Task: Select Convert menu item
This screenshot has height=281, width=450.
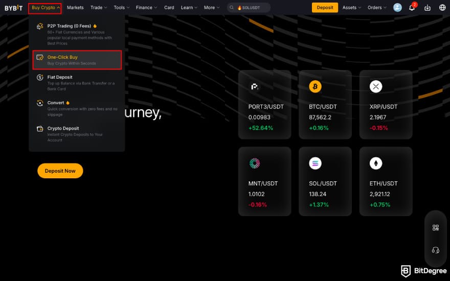Action: pos(77,108)
